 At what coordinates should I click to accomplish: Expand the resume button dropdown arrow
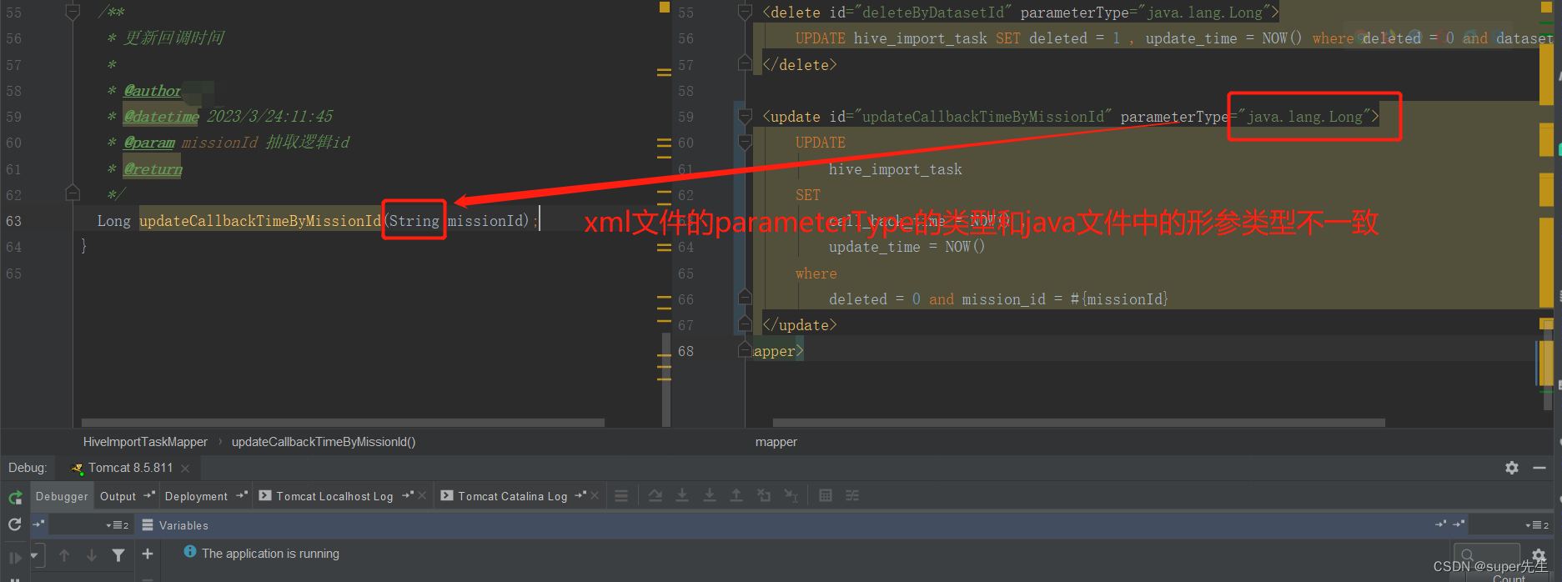pyautogui.click(x=34, y=555)
